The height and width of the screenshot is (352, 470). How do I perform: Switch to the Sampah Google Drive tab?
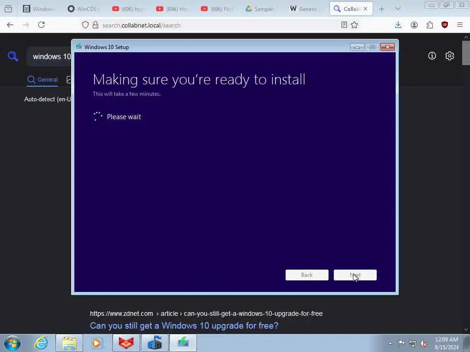click(261, 9)
